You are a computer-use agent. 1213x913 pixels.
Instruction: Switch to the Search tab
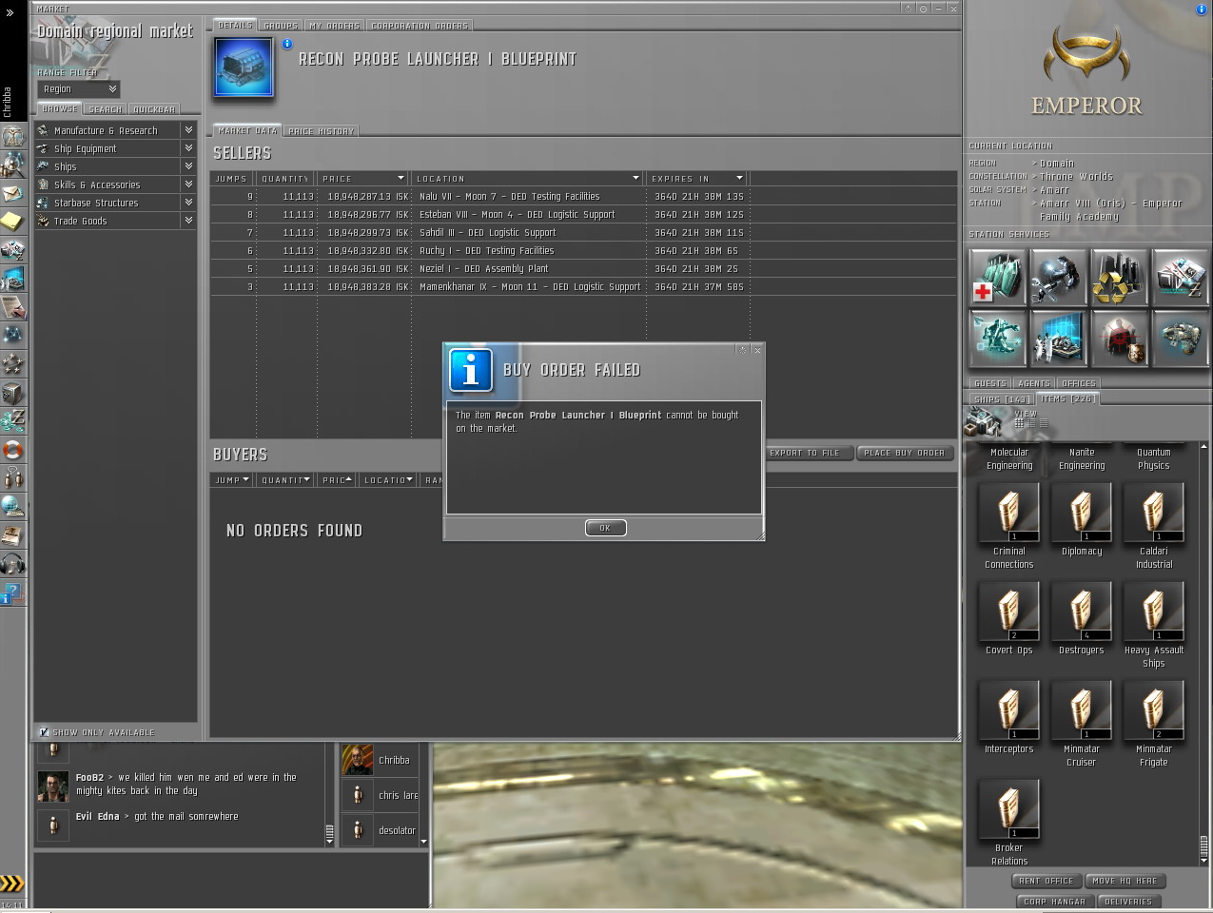(105, 109)
